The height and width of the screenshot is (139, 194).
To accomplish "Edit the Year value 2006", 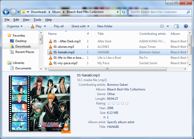I will pos(110,108).
